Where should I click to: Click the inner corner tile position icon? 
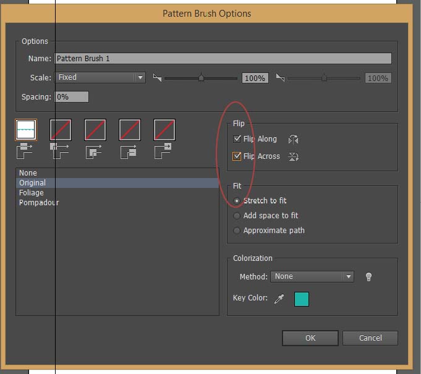click(94, 151)
